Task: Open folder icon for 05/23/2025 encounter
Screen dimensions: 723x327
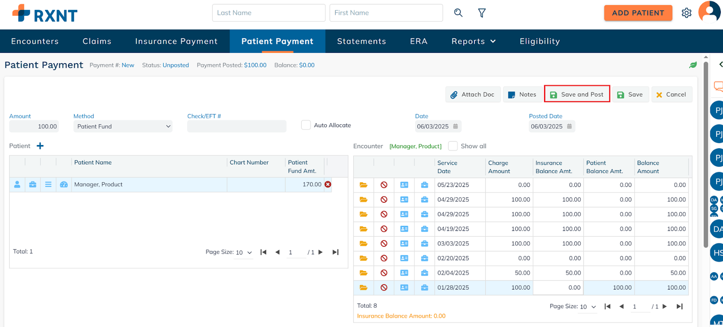Action: 363,185
